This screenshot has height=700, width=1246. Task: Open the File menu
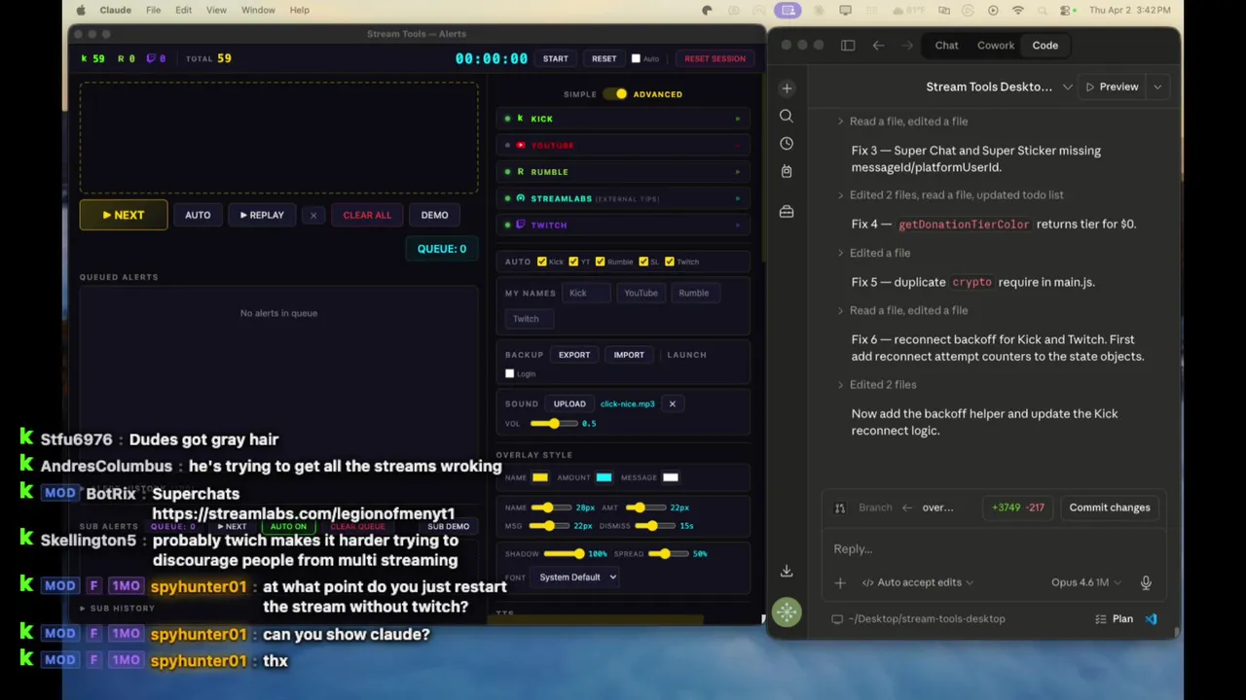153,10
